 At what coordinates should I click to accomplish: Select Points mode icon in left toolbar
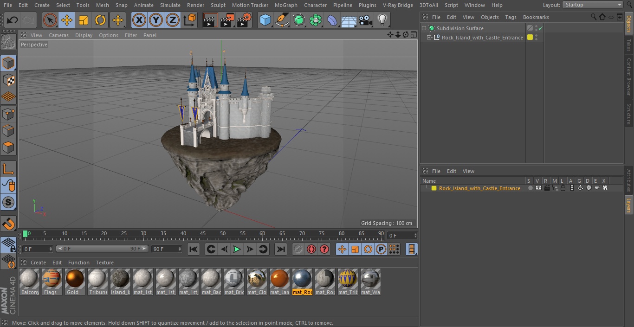click(8, 114)
